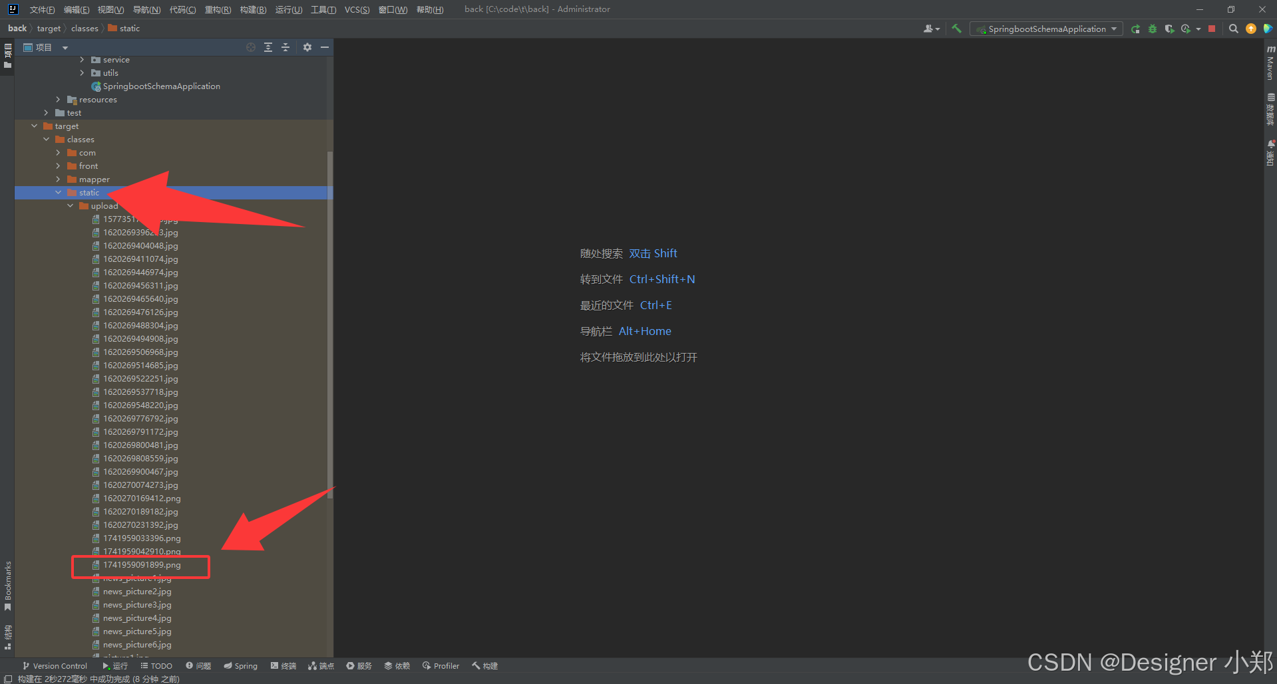
Task: Expand the mapper folder
Action: point(58,179)
